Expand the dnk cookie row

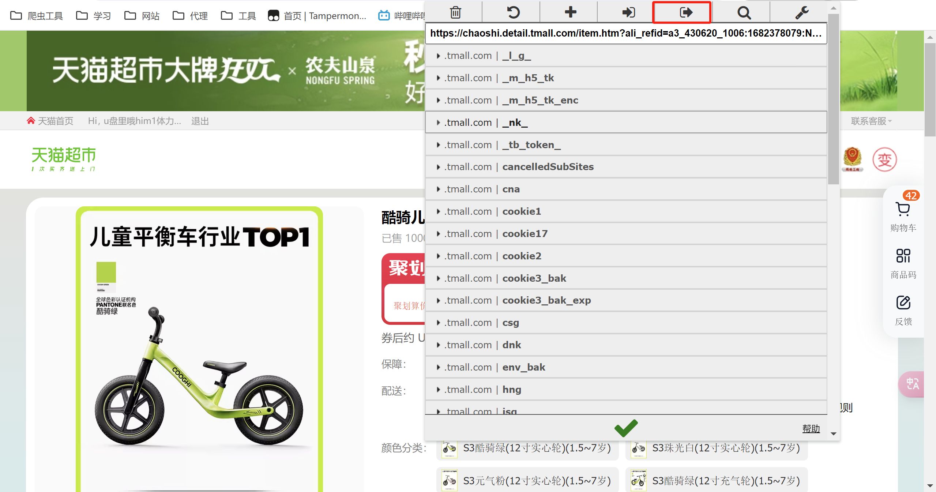pyautogui.click(x=626, y=345)
